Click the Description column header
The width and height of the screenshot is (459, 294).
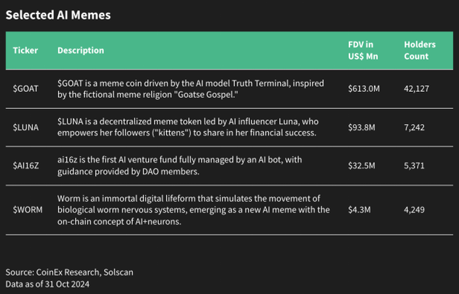coord(80,50)
